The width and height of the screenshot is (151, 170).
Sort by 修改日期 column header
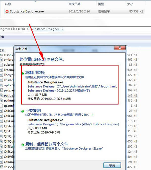coord(74,4)
